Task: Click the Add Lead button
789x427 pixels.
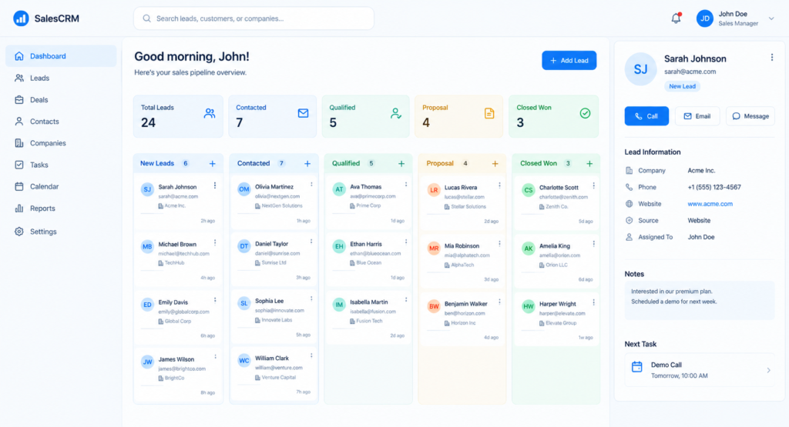Action: [x=569, y=60]
